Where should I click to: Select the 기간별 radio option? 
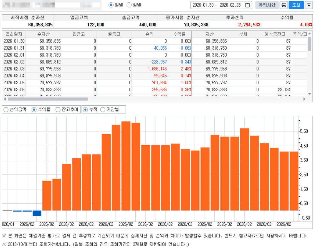[x=103, y=110]
